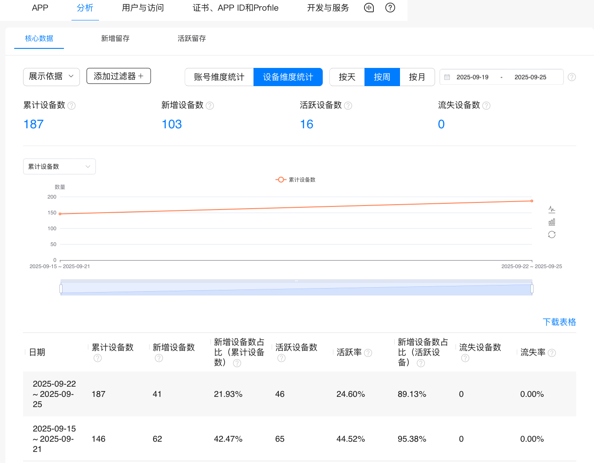
Task: Select 按月 time granularity
Action: [417, 77]
